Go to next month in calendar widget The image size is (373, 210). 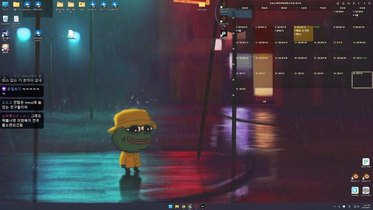click(x=364, y=3)
